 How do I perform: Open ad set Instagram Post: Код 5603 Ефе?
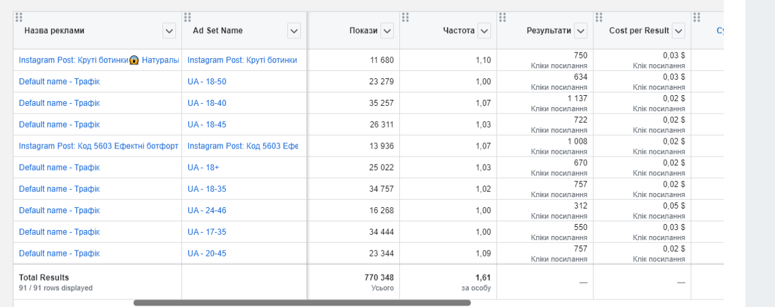tap(243, 146)
